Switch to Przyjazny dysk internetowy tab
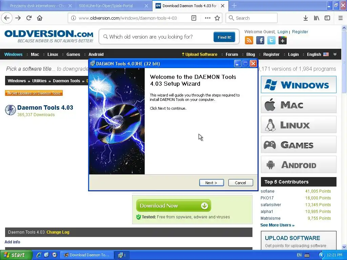347x260 pixels. [38, 6]
